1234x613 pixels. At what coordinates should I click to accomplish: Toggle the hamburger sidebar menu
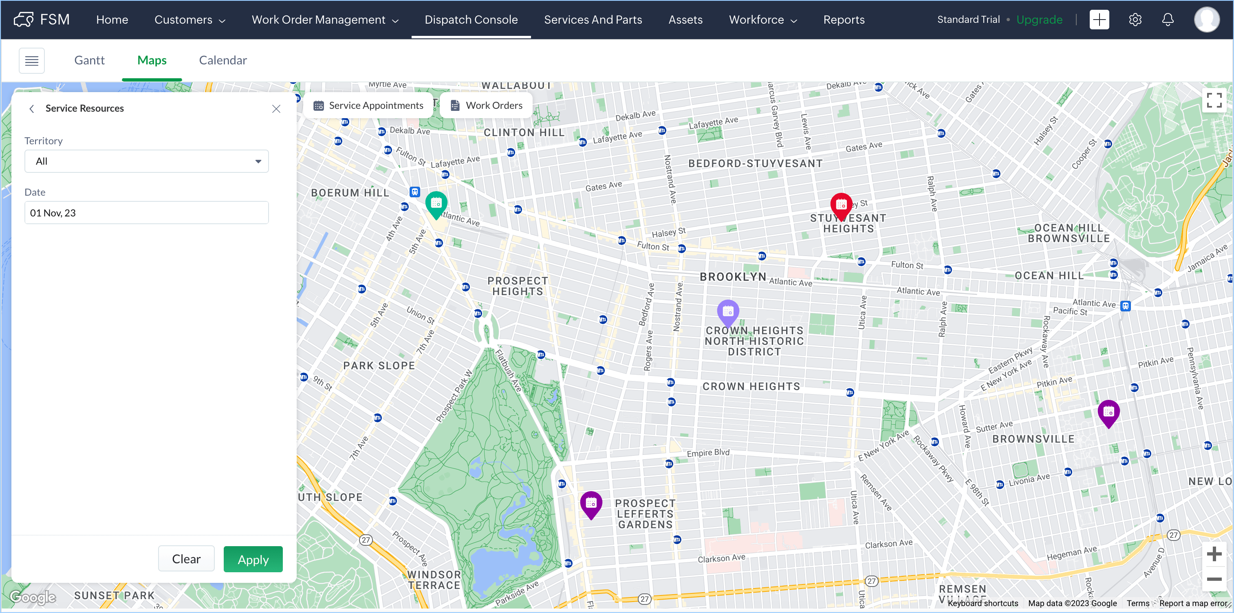pos(32,60)
